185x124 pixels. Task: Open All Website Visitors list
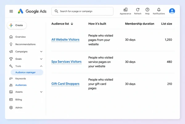tap(65, 40)
